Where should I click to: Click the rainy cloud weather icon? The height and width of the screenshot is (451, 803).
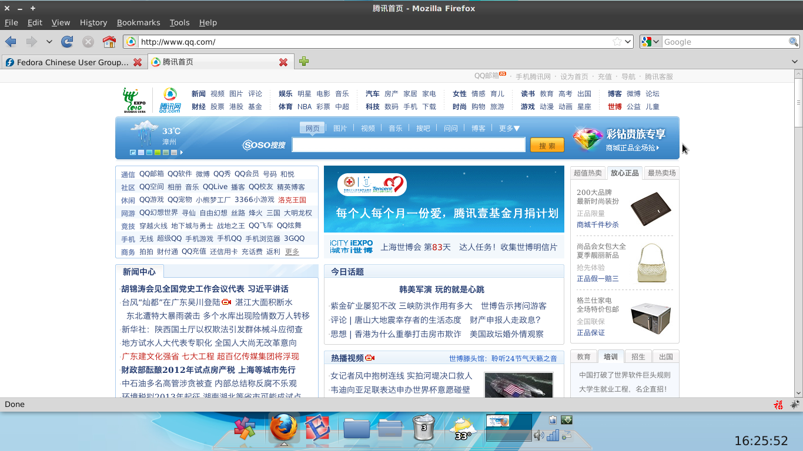pyautogui.click(x=145, y=133)
